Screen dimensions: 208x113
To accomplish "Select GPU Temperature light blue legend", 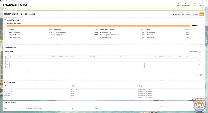I will coord(104,73).
